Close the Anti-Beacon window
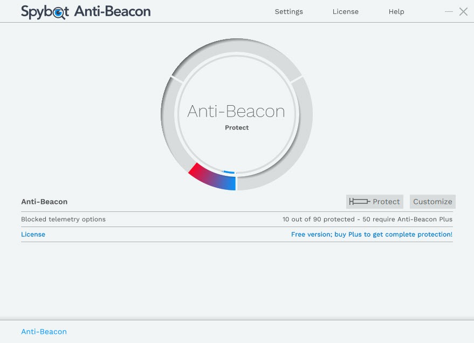 click(x=463, y=11)
